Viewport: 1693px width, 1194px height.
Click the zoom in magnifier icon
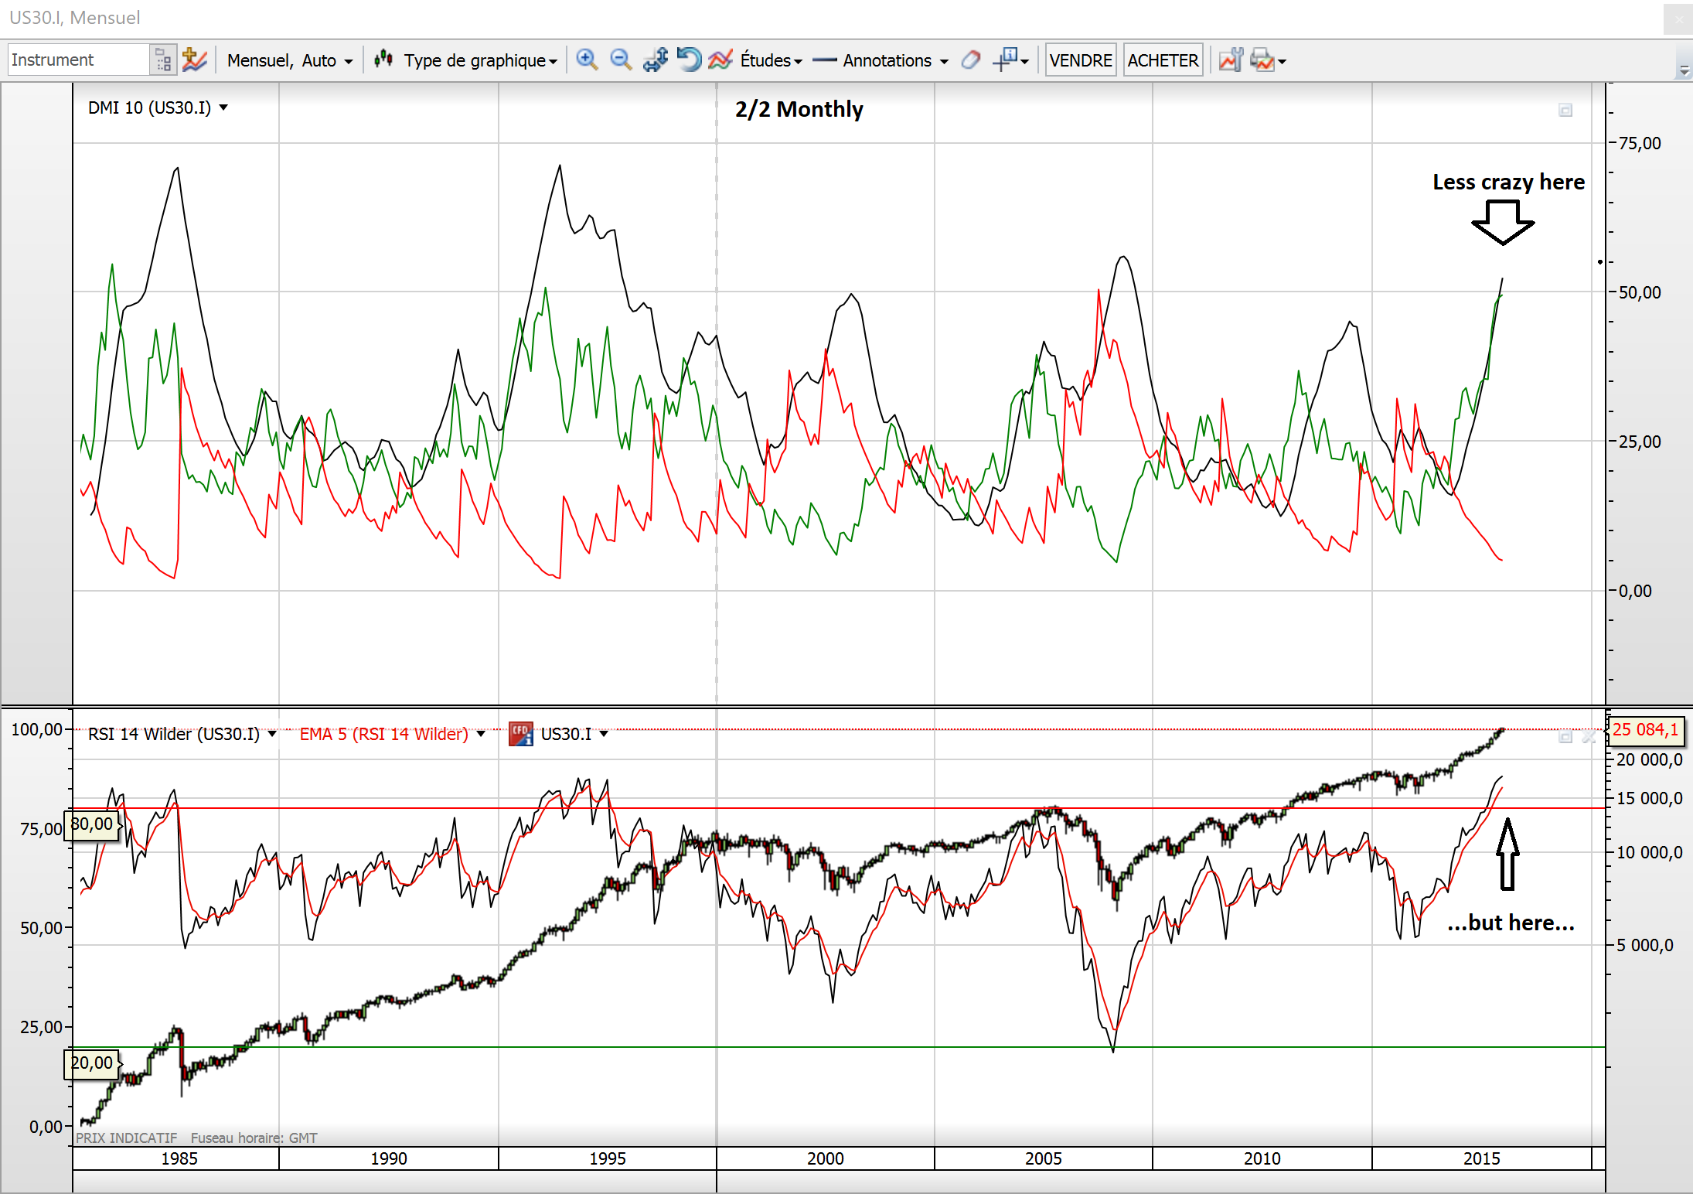(x=587, y=60)
